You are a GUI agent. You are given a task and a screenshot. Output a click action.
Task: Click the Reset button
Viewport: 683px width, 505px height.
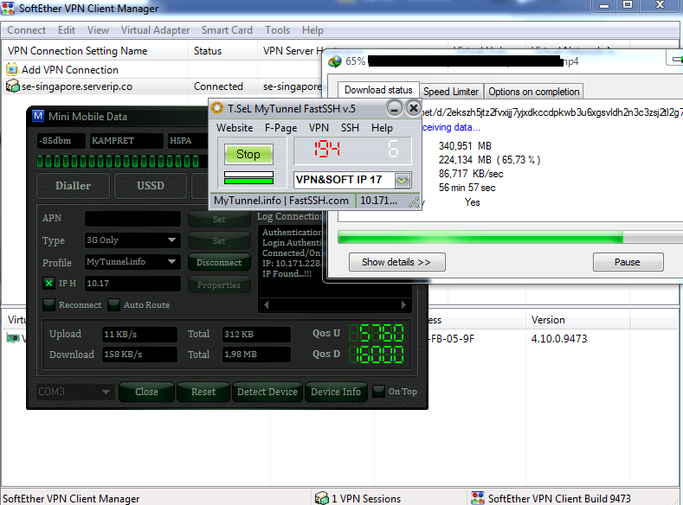click(x=203, y=392)
